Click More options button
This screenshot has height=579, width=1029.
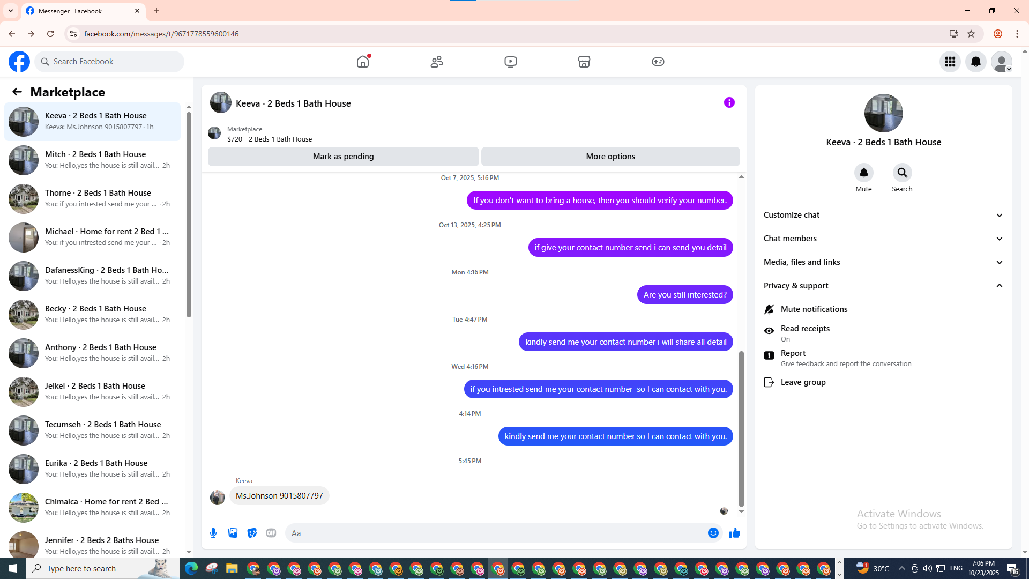tap(610, 157)
